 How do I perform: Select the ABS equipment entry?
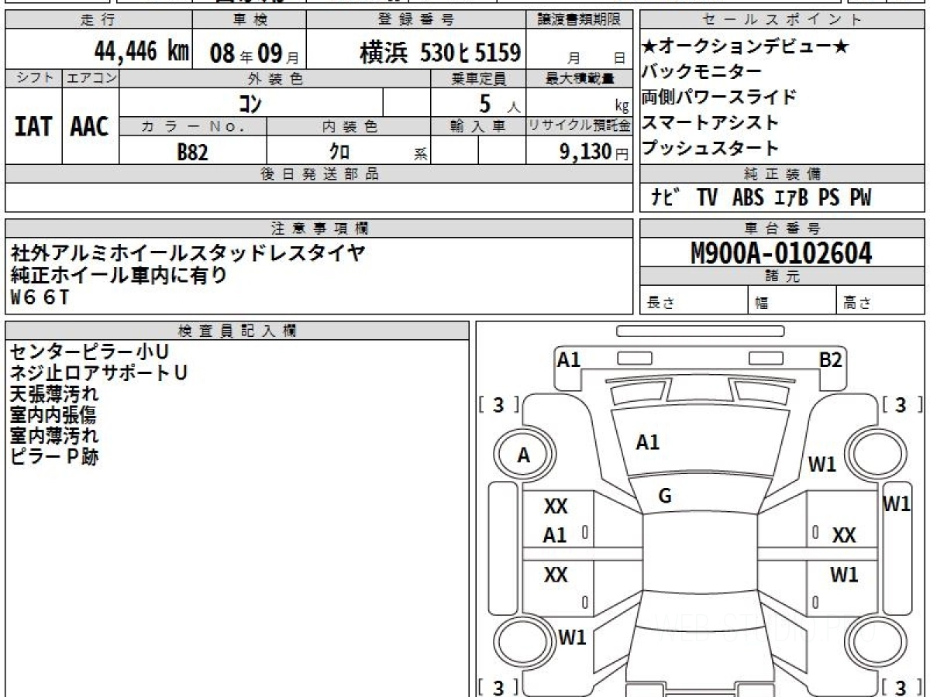pyautogui.click(x=748, y=197)
